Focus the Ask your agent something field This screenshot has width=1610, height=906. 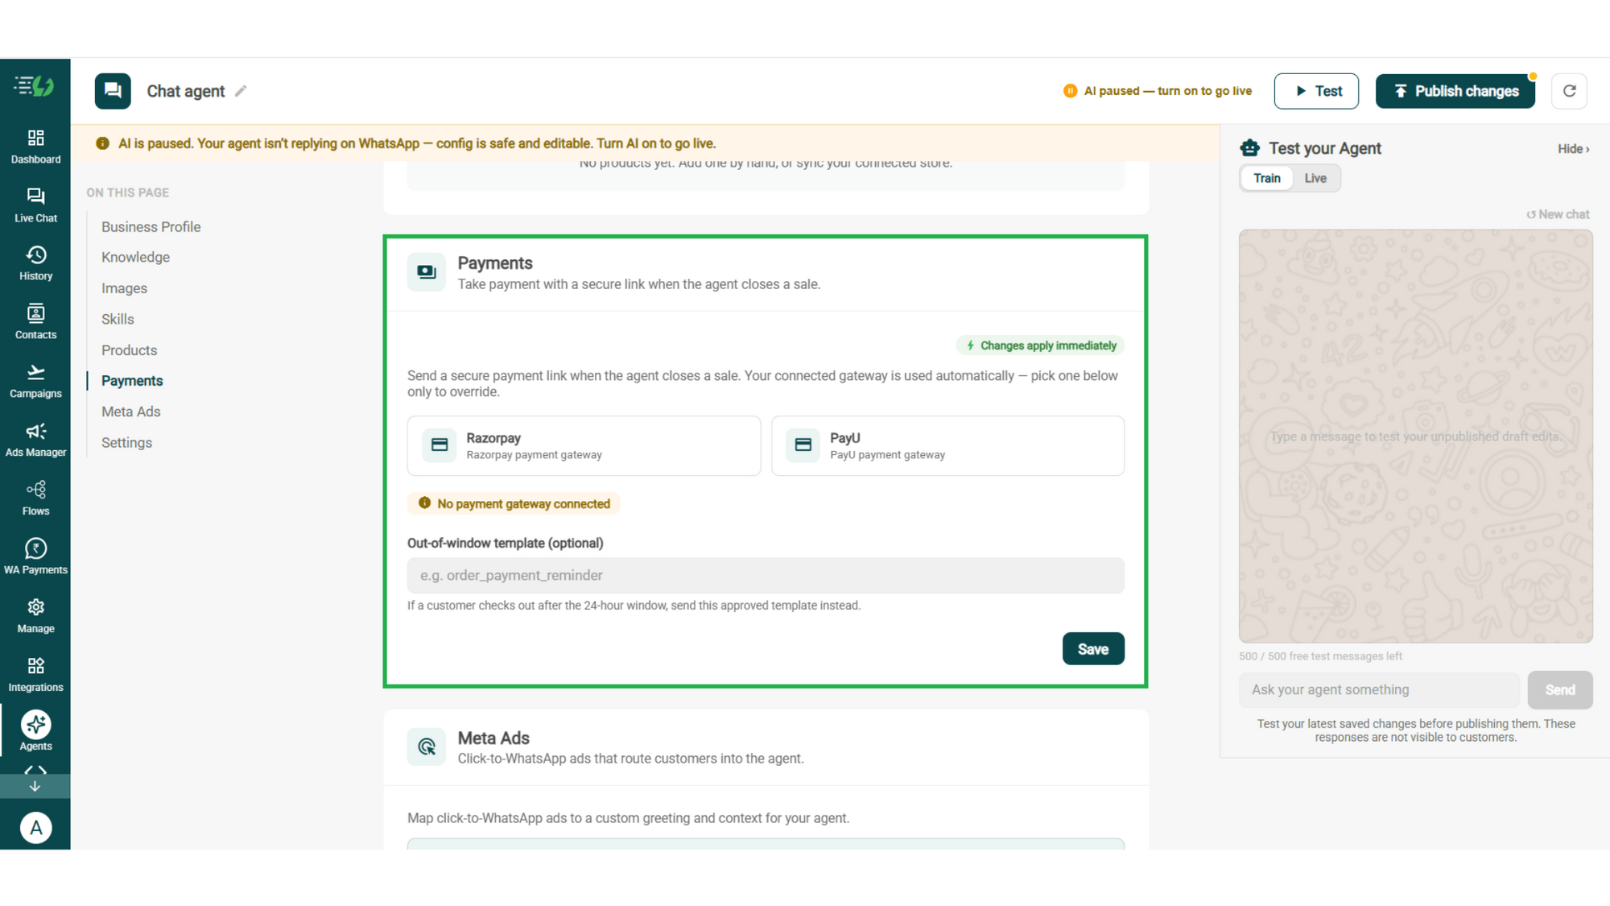click(1379, 690)
